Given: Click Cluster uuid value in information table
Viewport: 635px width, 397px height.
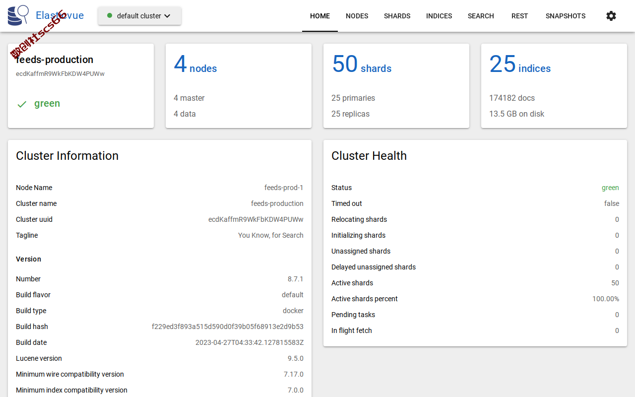Looking at the screenshot, I should click(x=256, y=219).
